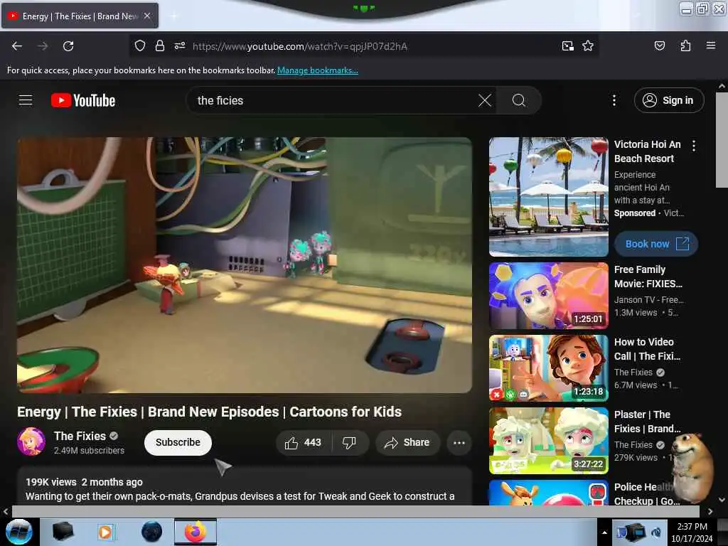The width and height of the screenshot is (728, 546).
Task: Open Victoria Hoi An Beach Resort thumbnail
Action: coord(548,197)
